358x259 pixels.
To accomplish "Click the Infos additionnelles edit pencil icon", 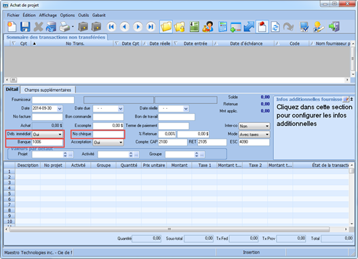I will point(346,99).
